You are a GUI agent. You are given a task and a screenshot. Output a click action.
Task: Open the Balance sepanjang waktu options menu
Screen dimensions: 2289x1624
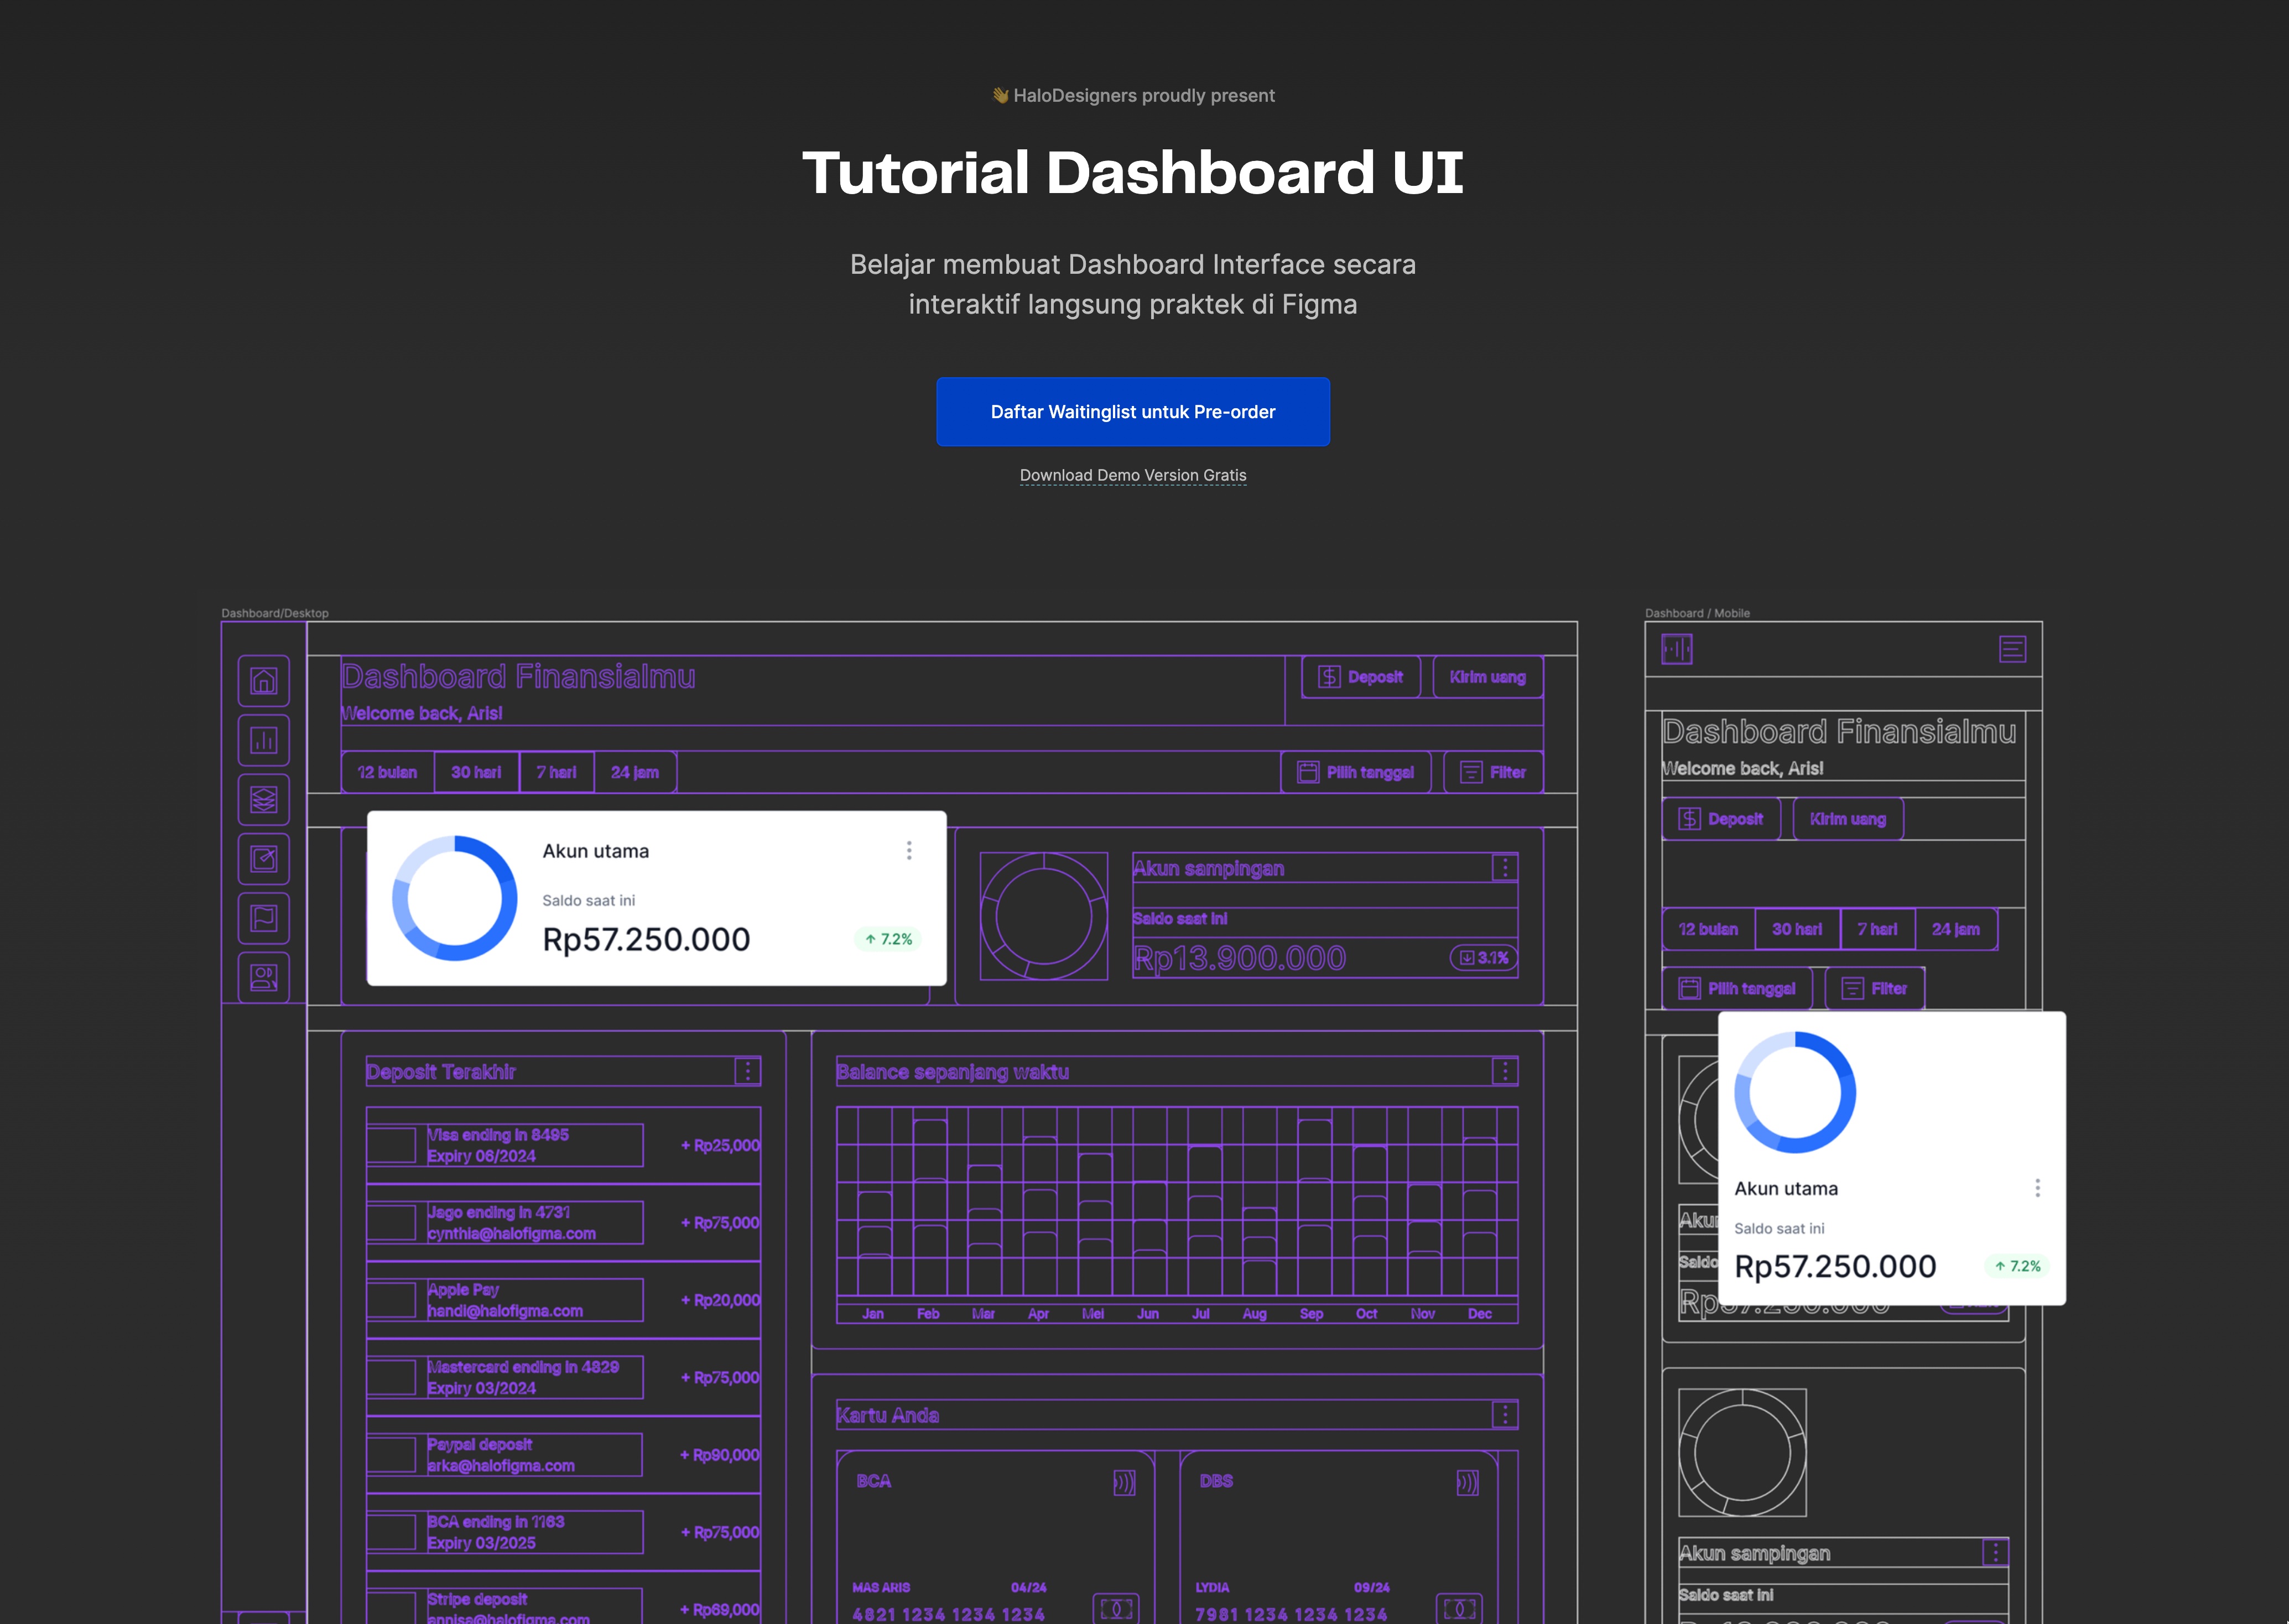1505,1071
